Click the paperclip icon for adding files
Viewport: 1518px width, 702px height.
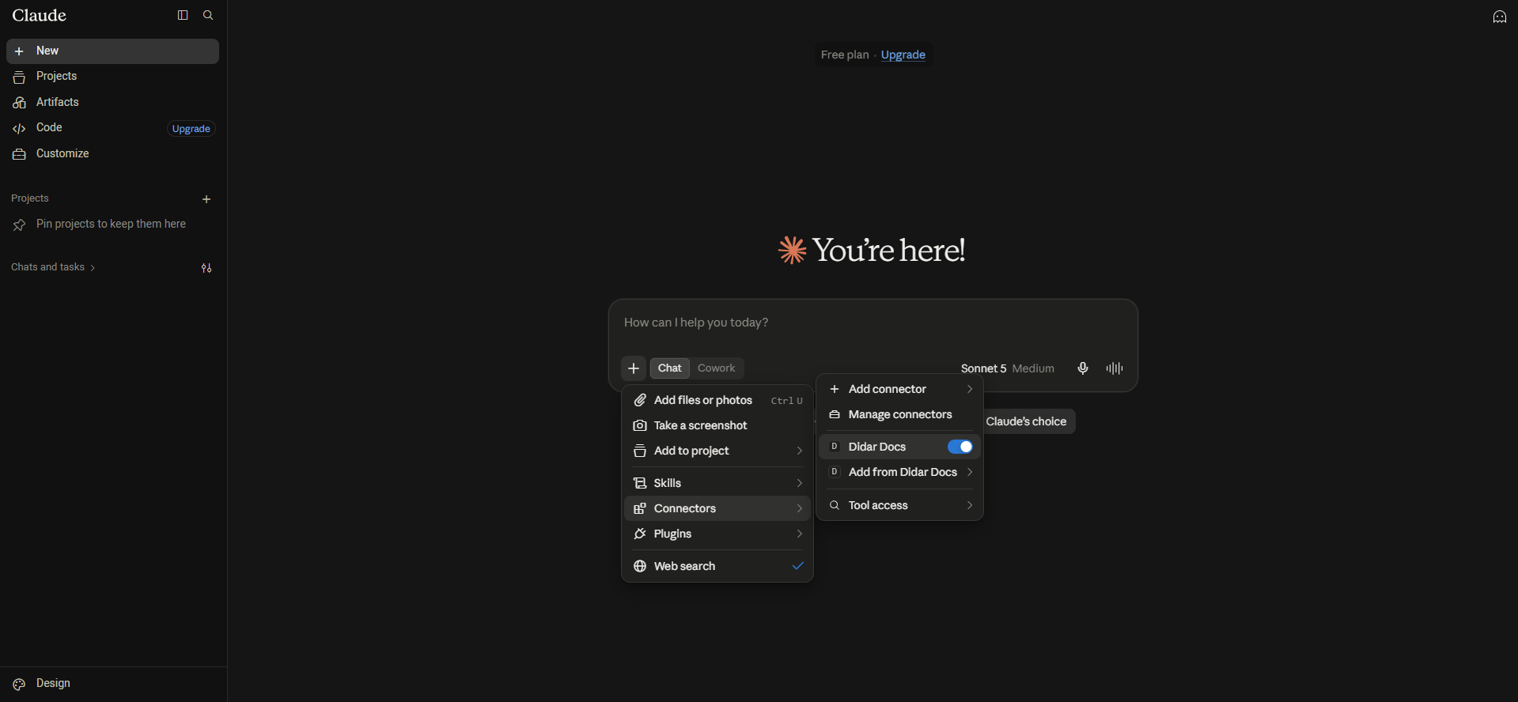click(x=640, y=401)
